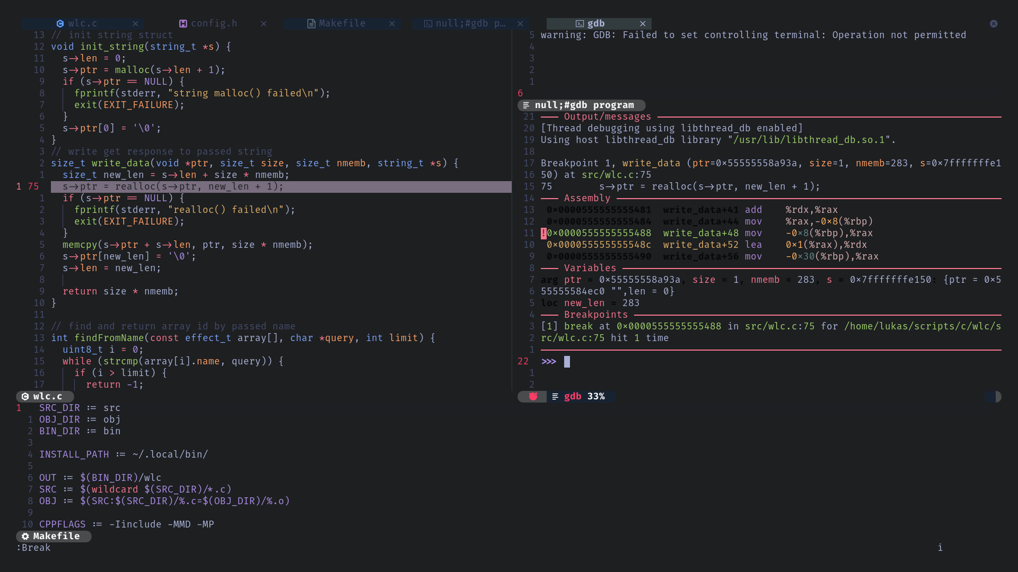Click the lines icon beside 'null;#gdb program' label
The image size is (1018, 572).
click(x=526, y=105)
